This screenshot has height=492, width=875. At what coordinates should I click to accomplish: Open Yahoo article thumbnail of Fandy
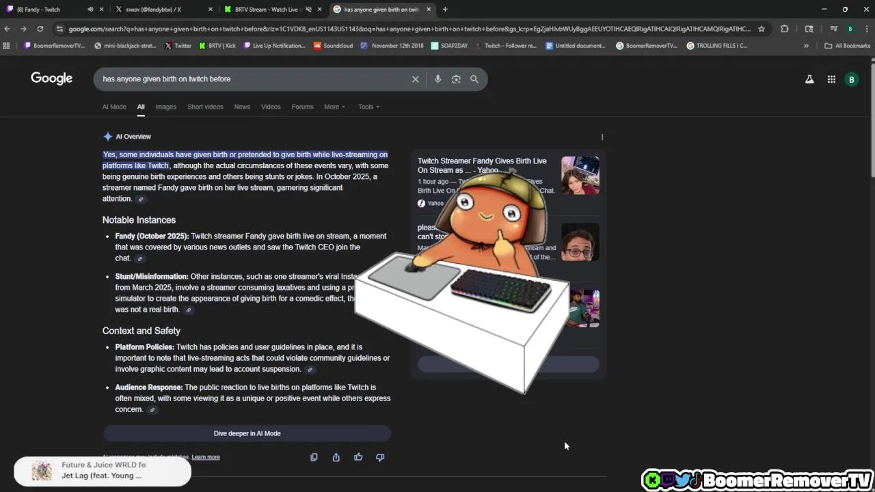580,176
